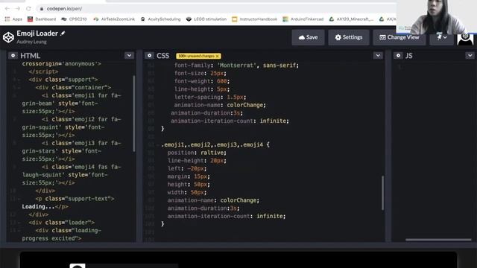This screenshot has height=268, width=477.
Task: Open JS editor settings gear
Action: tap(398, 56)
